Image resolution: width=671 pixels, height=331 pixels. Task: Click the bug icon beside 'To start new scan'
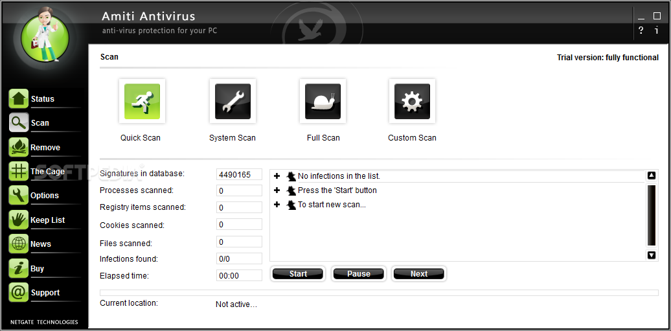pos(291,205)
